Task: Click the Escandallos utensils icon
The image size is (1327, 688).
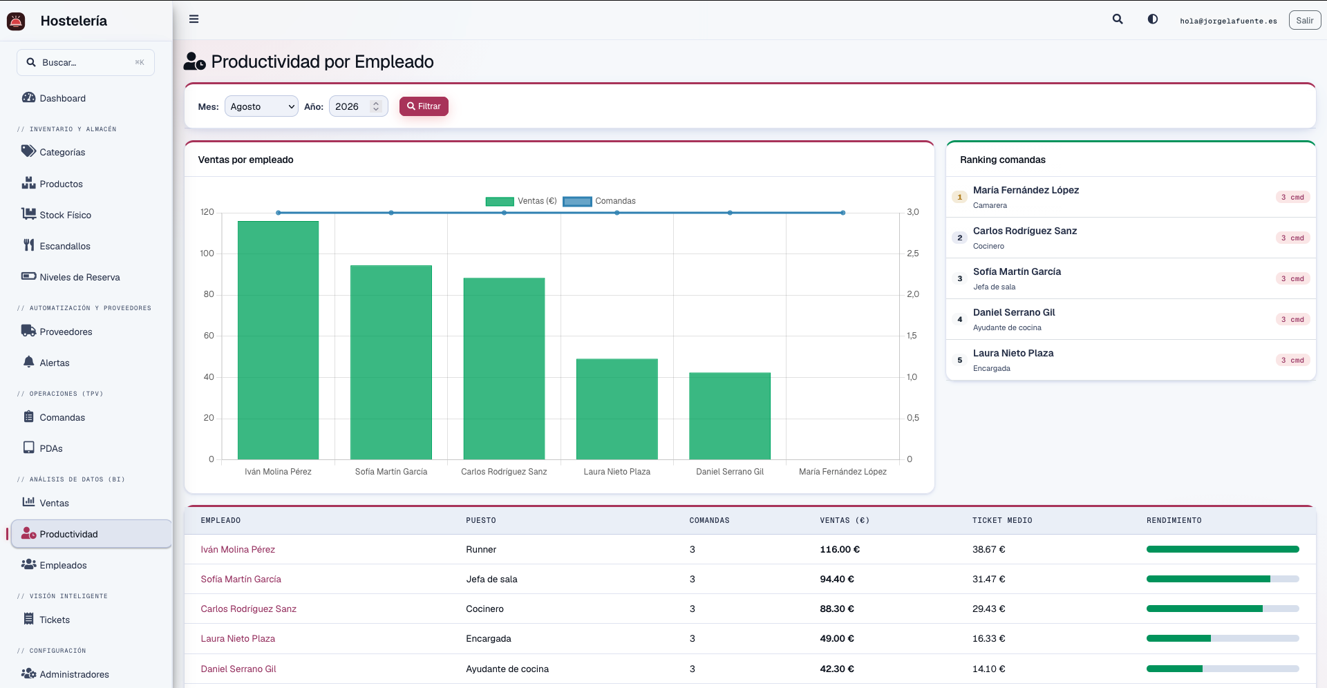Action: pos(28,245)
